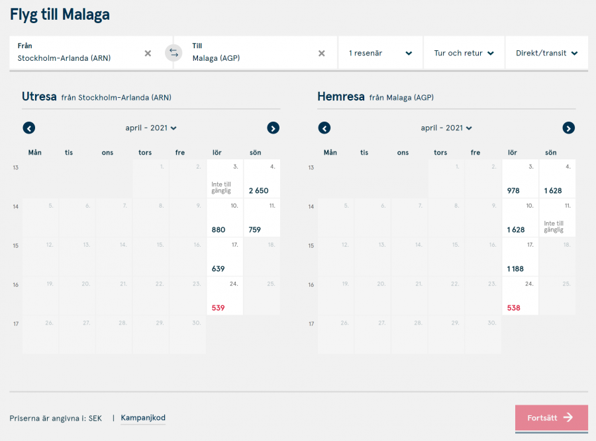Open Hemresa month selector april - 2021
This screenshot has height=441, width=596.
[x=446, y=128]
